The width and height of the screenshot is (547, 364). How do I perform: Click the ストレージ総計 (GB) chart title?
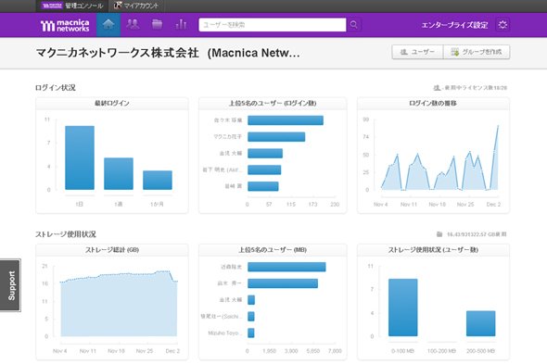coord(112,250)
